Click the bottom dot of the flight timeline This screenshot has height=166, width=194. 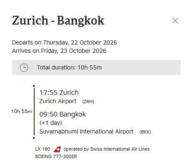34,138
